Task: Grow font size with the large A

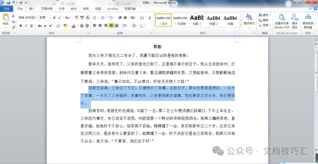Action: pyautogui.click(x=54, y=18)
